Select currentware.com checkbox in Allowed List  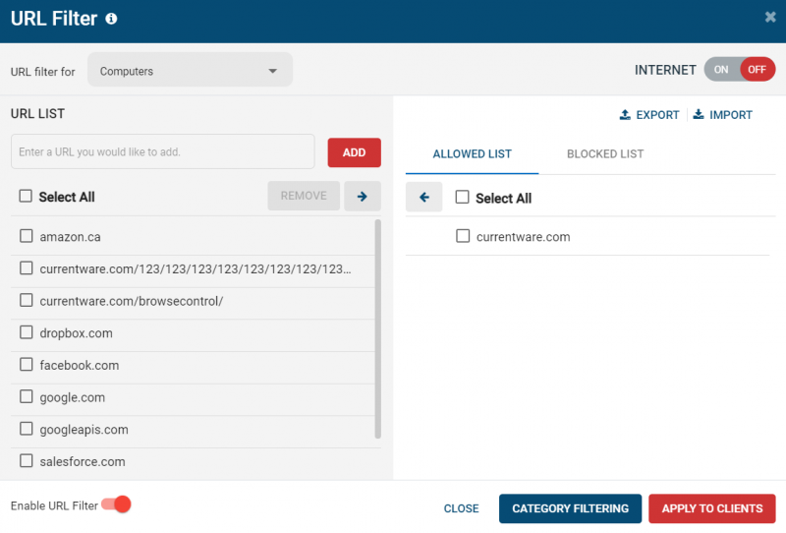[463, 237]
